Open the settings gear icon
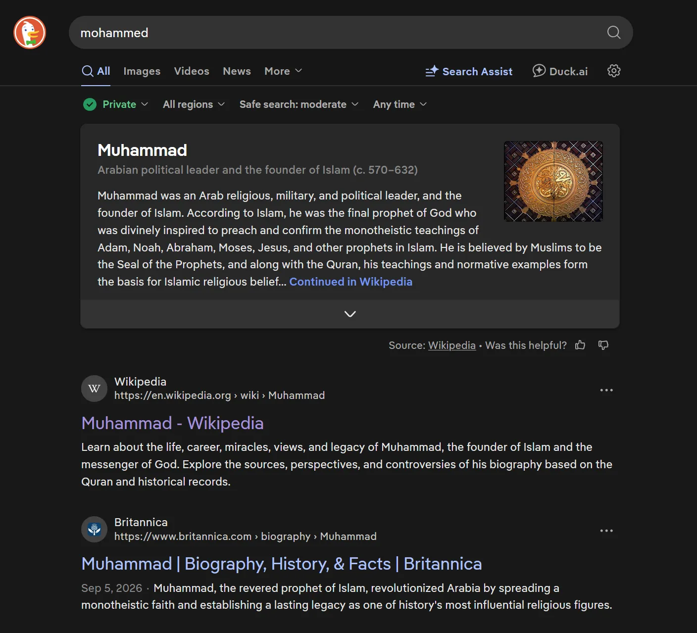The image size is (697, 633). coord(614,71)
